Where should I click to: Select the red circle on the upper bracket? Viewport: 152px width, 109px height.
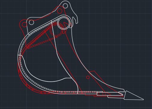[x=60, y=11]
